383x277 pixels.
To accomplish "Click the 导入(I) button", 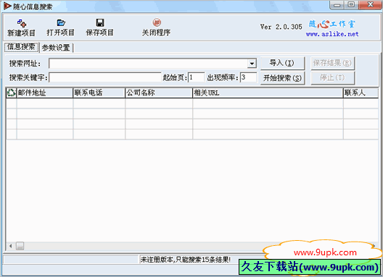I will 282,63.
